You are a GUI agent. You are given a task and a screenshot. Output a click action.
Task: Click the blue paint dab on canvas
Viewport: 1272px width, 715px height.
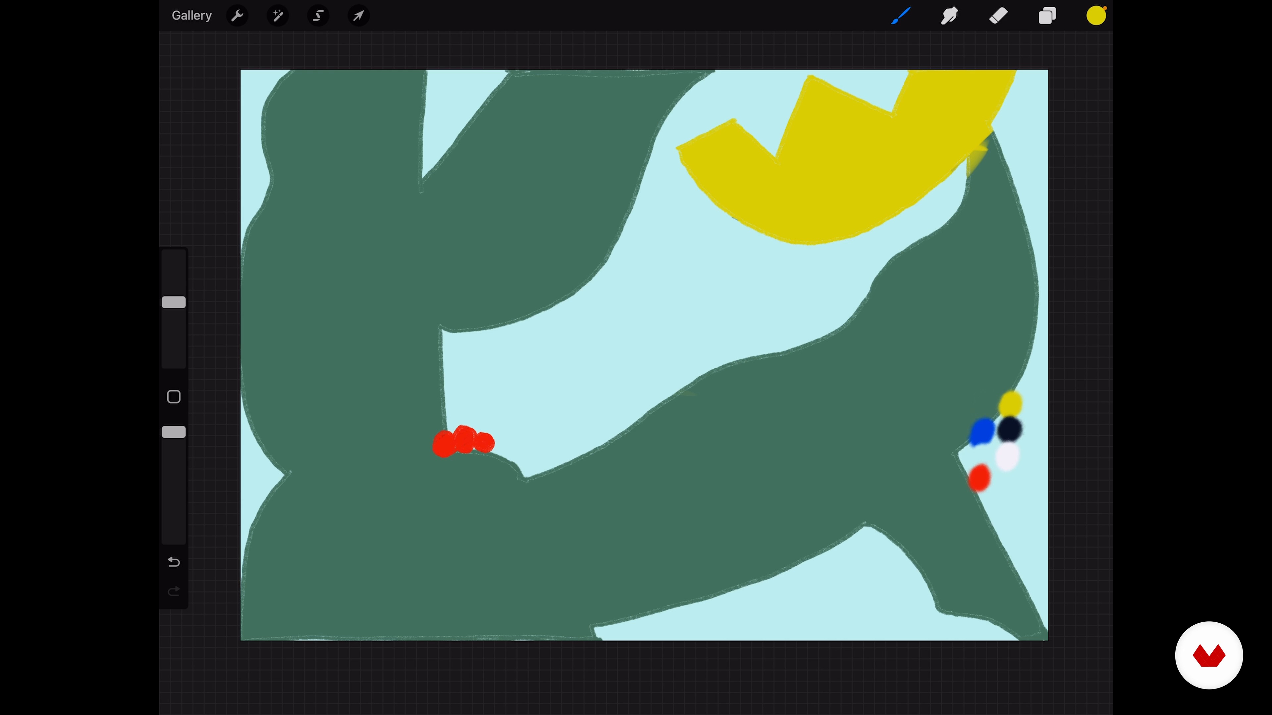981,432
